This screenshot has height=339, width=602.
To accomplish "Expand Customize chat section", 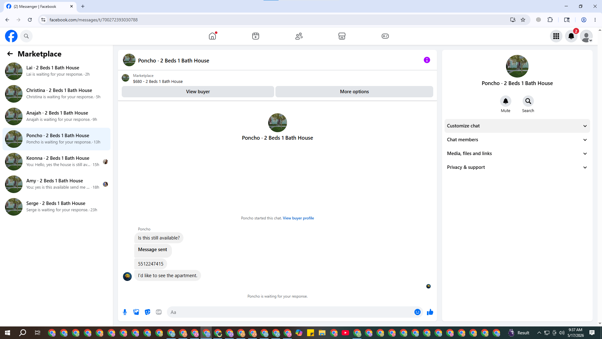I will tap(517, 126).
